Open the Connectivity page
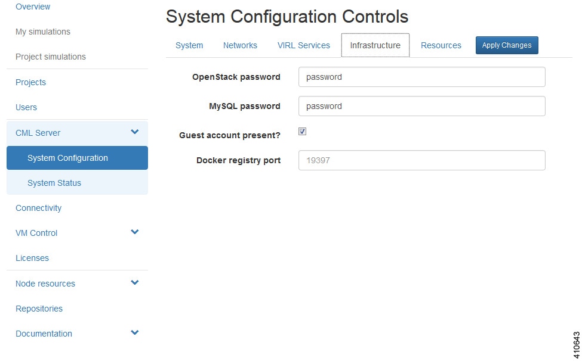Screen dimensions: 582x361 [39, 208]
